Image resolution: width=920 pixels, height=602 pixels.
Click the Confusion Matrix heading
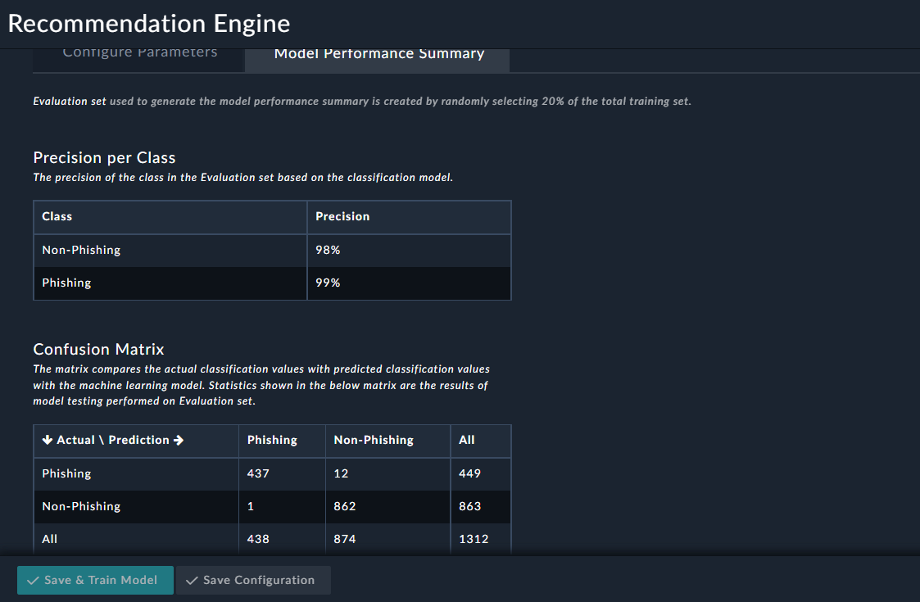click(98, 349)
